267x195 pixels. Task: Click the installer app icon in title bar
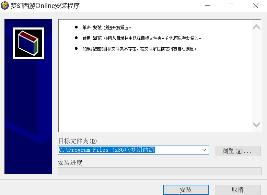pyautogui.click(x=5, y=5)
